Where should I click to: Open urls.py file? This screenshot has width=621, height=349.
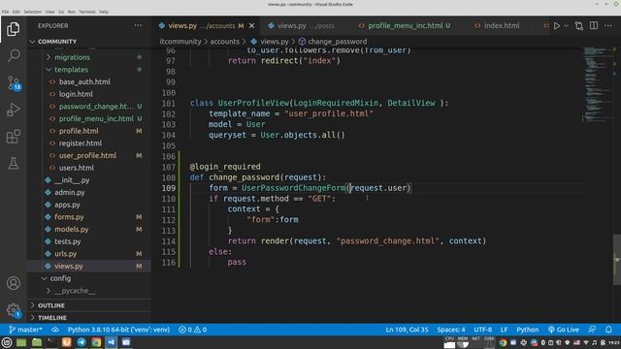click(89, 254)
